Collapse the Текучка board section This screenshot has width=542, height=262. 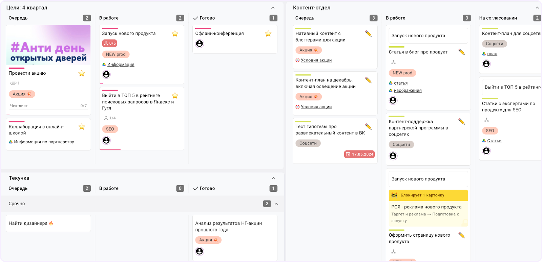coord(273,178)
